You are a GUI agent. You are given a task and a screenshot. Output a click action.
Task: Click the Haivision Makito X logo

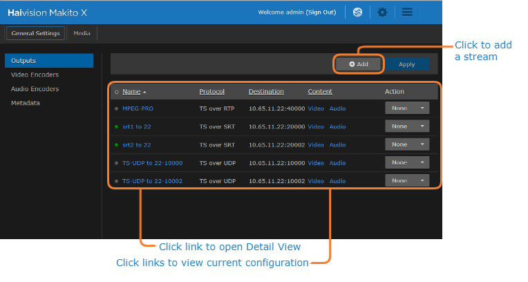coord(48,12)
